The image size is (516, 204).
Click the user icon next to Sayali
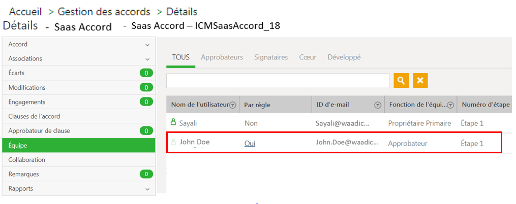(x=173, y=122)
